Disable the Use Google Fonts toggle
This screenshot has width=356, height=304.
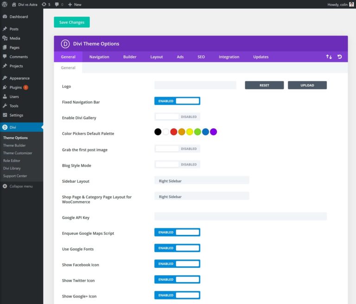pyautogui.click(x=177, y=248)
